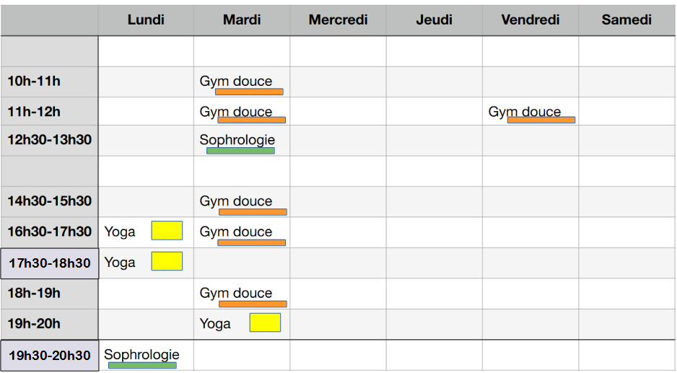Click the green bar under Monday's Sophrologie
The image size is (677, 373).
point(142,365)
